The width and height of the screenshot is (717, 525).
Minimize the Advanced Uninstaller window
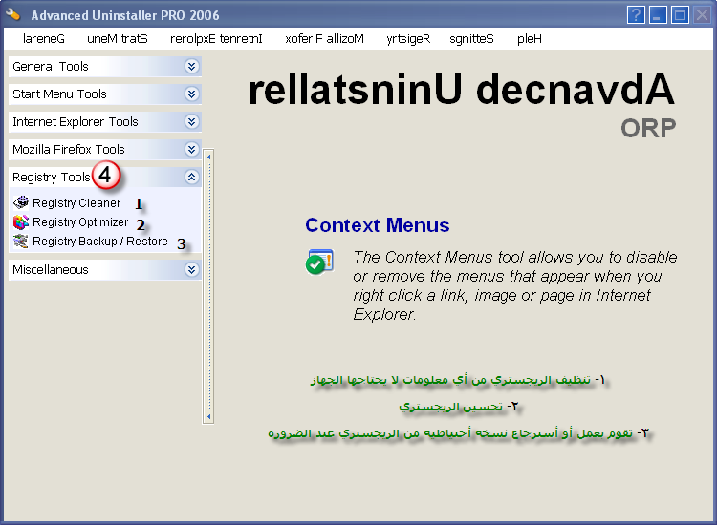(658, 15)
